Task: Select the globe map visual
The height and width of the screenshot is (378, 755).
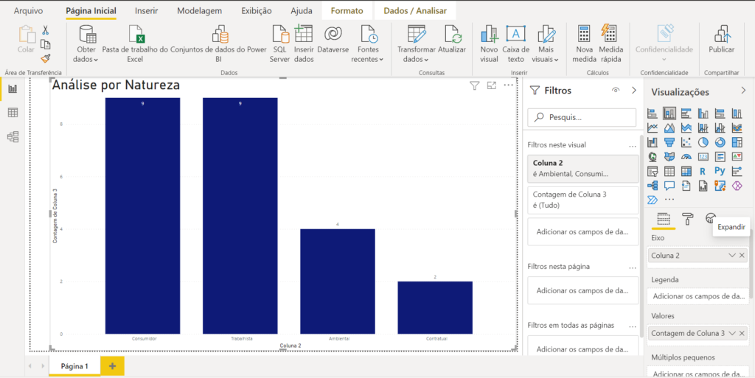Action: pyautogui.click(x=653, y=157)
